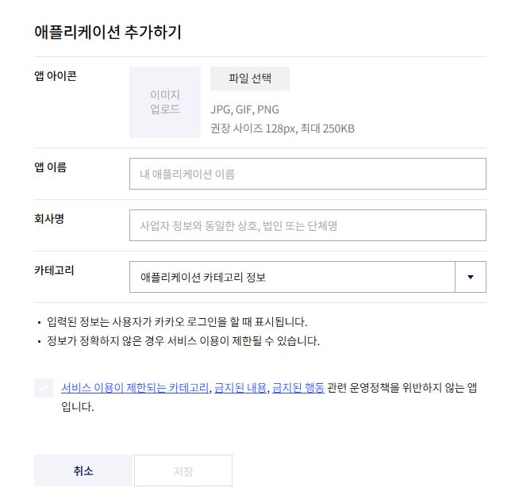
Task: Click the 앱 아이콘 field label
Action: [56, 76]
